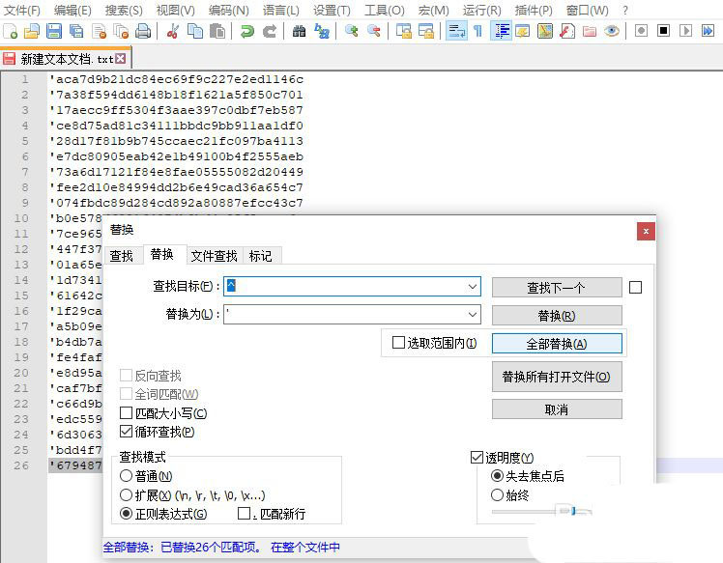
Task: Click the New file toolbar icon
Action: pos(10,31)
